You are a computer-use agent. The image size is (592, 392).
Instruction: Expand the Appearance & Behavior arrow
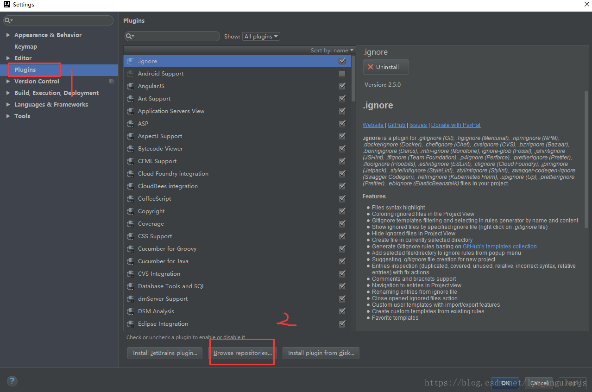point(8,35)
